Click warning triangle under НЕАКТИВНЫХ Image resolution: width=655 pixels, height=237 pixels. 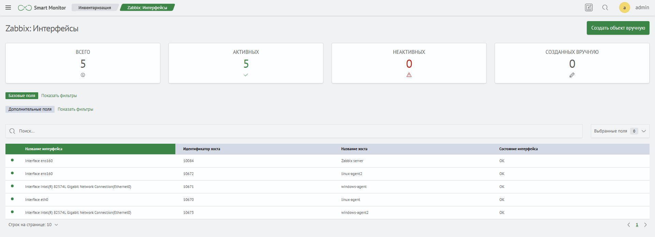[x=409, y=75]
